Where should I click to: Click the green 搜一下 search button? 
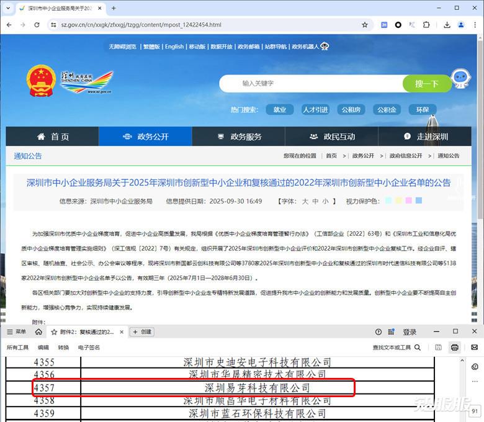coord(427,84)
